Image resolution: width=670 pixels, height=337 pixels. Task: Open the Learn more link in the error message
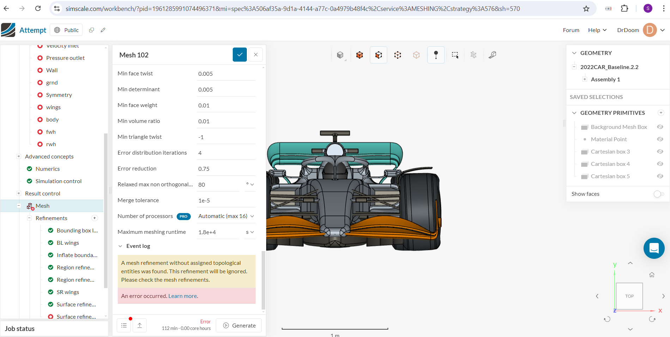(x=182, y=296)
